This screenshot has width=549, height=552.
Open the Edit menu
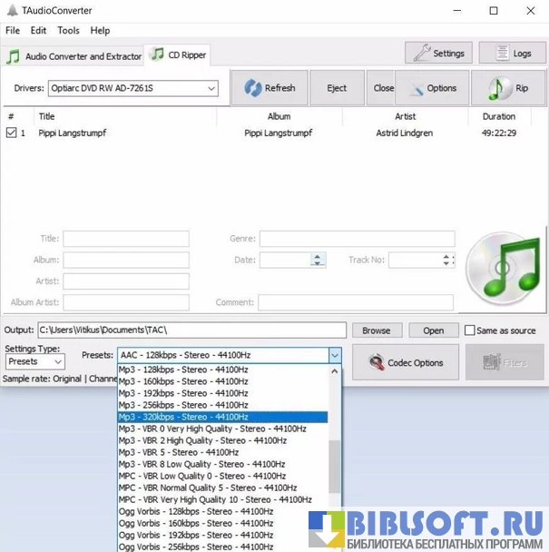(x=38, y=31)
